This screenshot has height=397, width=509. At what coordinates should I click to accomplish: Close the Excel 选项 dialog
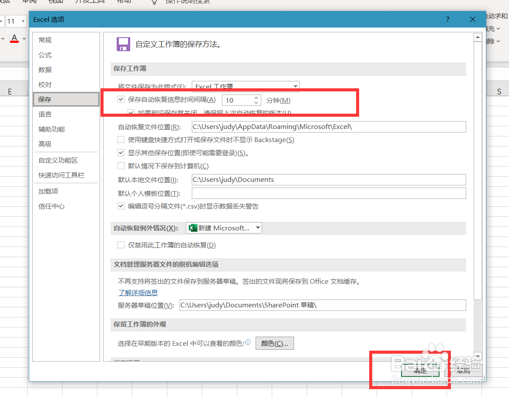(473, 19)
